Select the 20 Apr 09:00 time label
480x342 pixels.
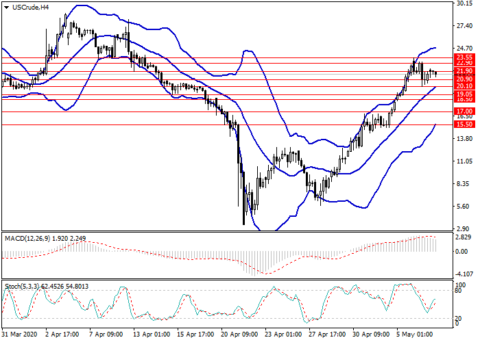click(x=239, y=335)
